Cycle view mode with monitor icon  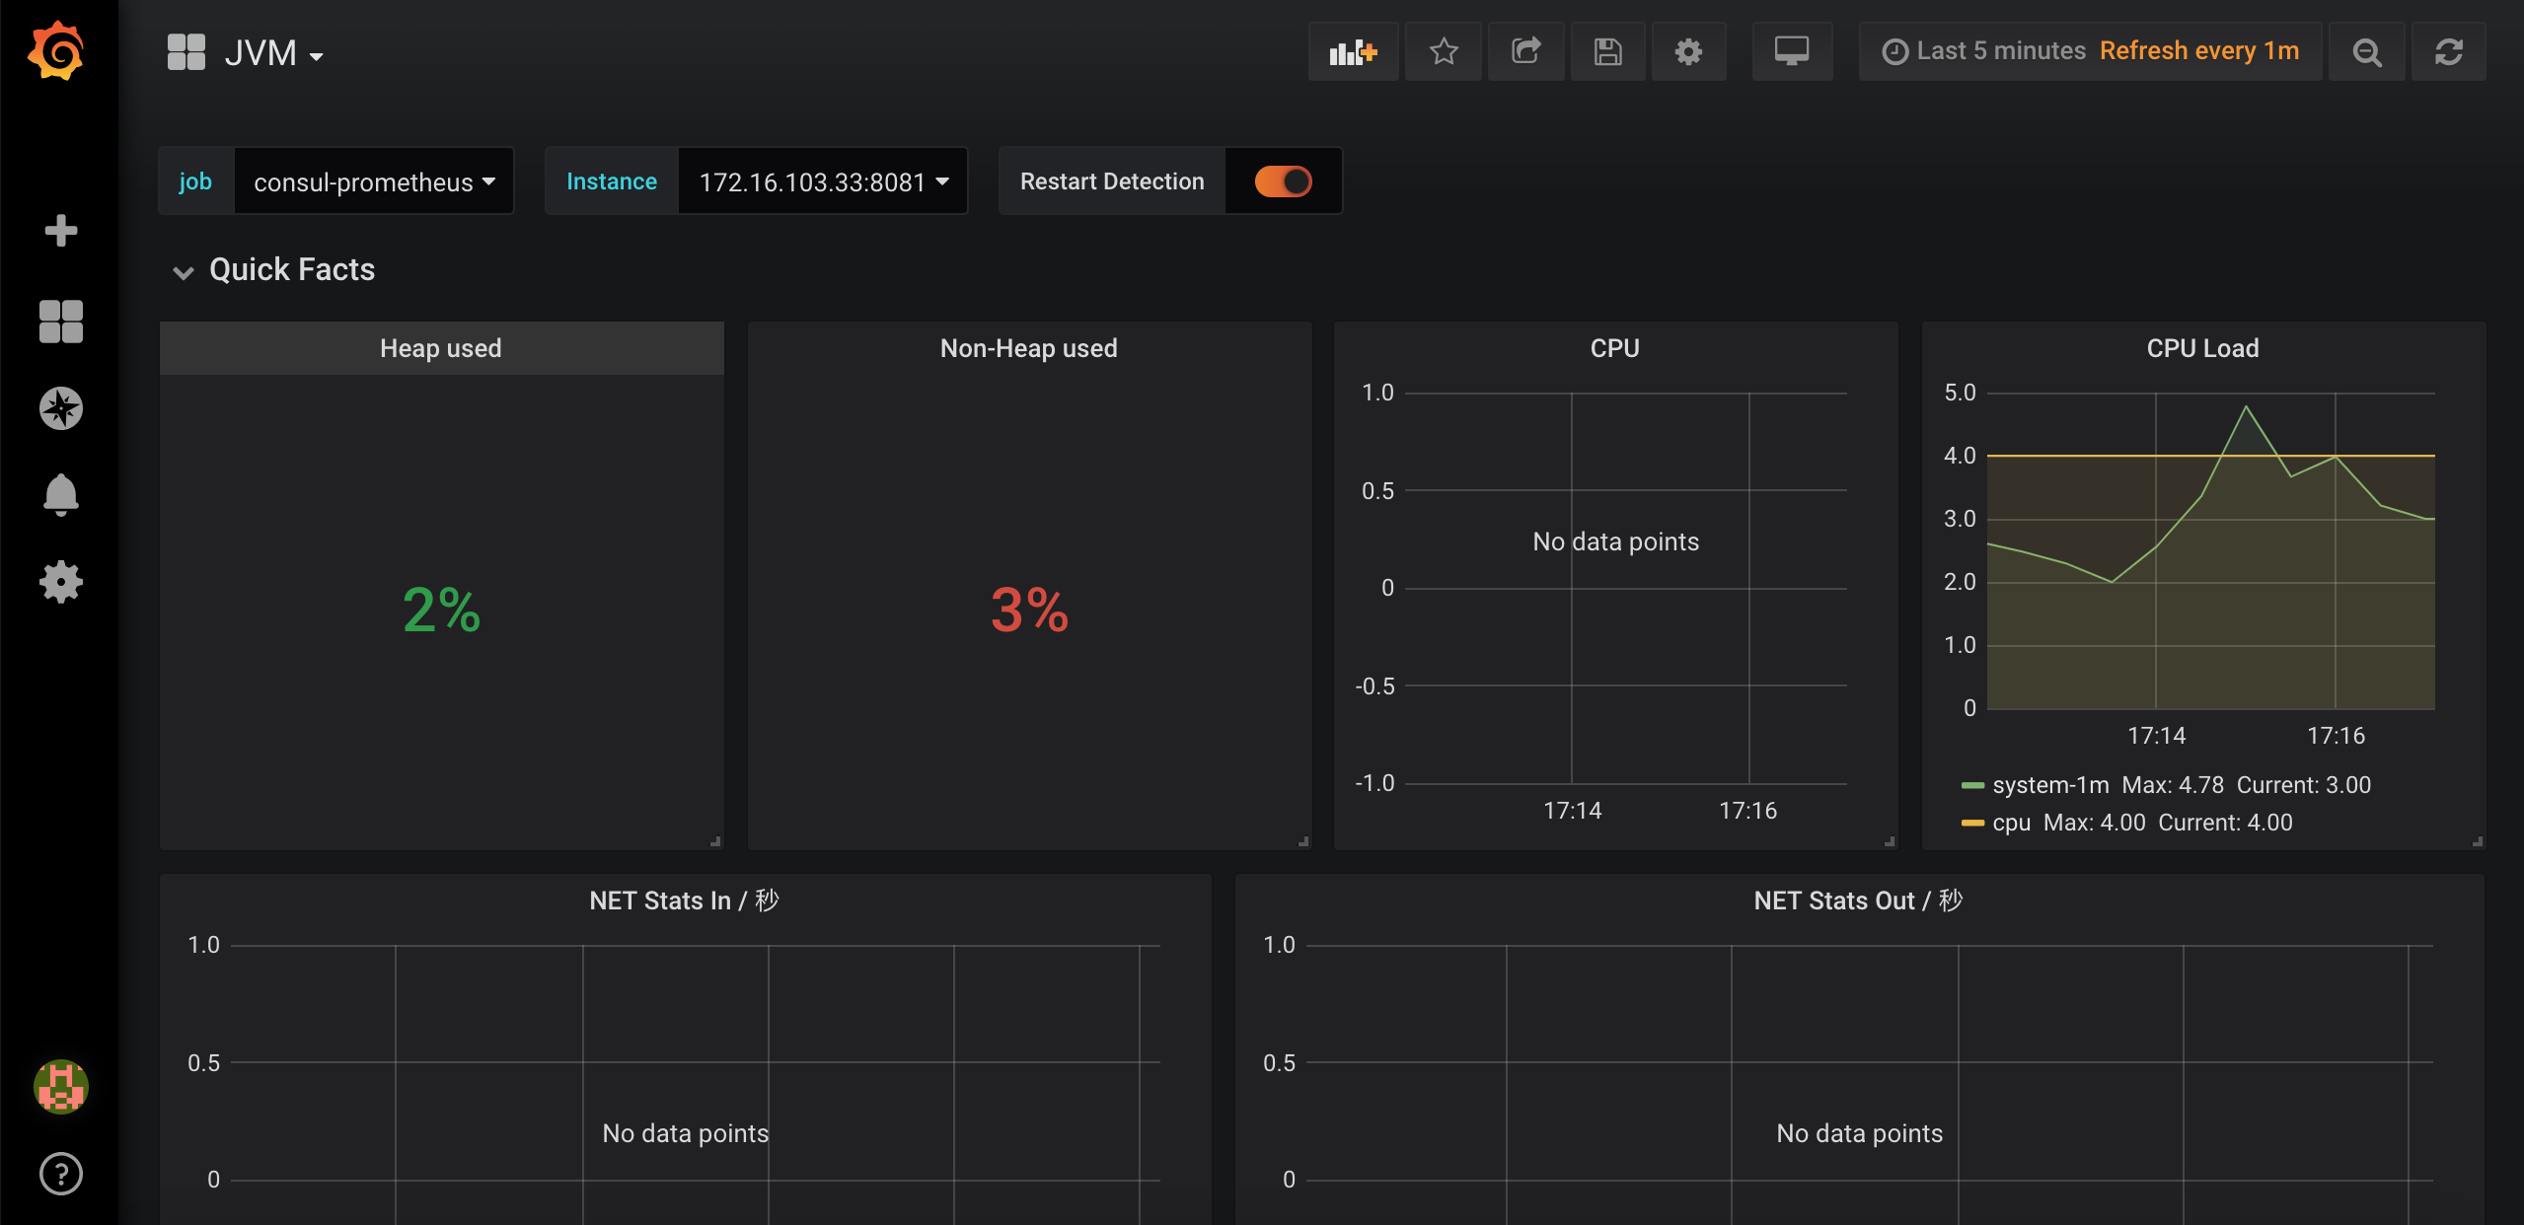[1792, 51]
